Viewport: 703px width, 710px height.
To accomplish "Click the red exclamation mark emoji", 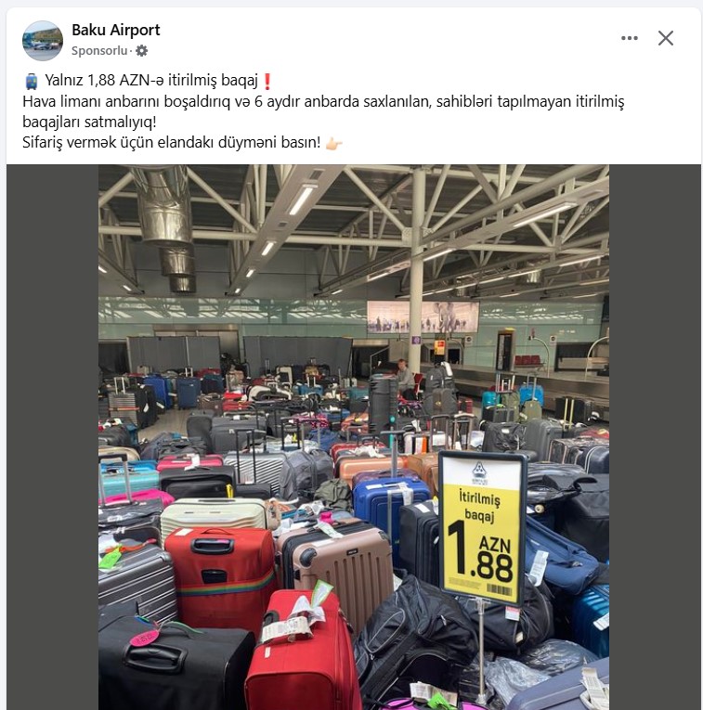I will tap(267, 81).
